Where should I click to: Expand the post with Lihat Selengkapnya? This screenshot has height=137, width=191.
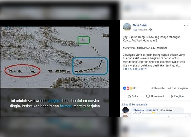click(x=135, y=69)
